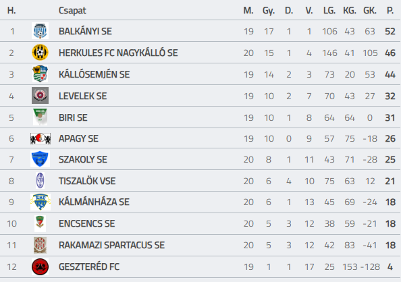Open the HERKULES FC NAGYKÁLLÓ SE team link
401x282 pixels.
118,53
